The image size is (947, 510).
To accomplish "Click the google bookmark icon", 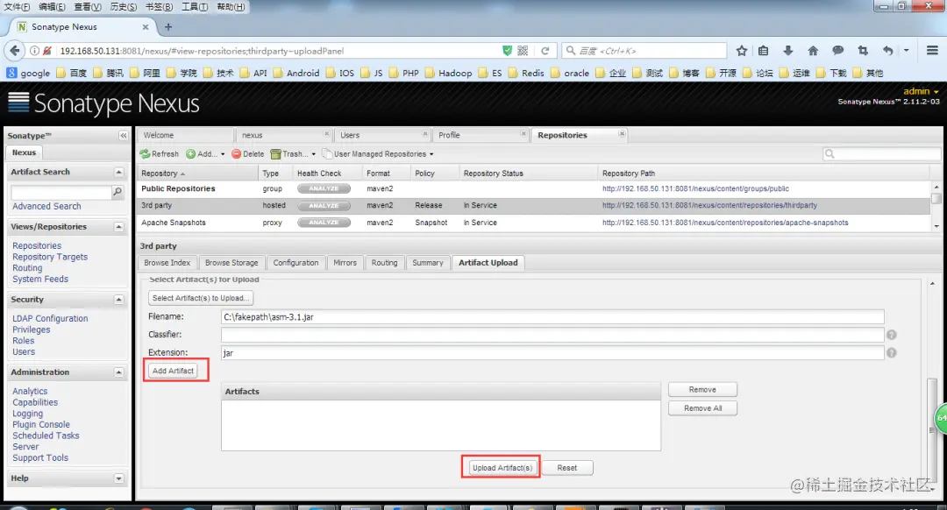I will pyautogui.click(x=11, y=73).
